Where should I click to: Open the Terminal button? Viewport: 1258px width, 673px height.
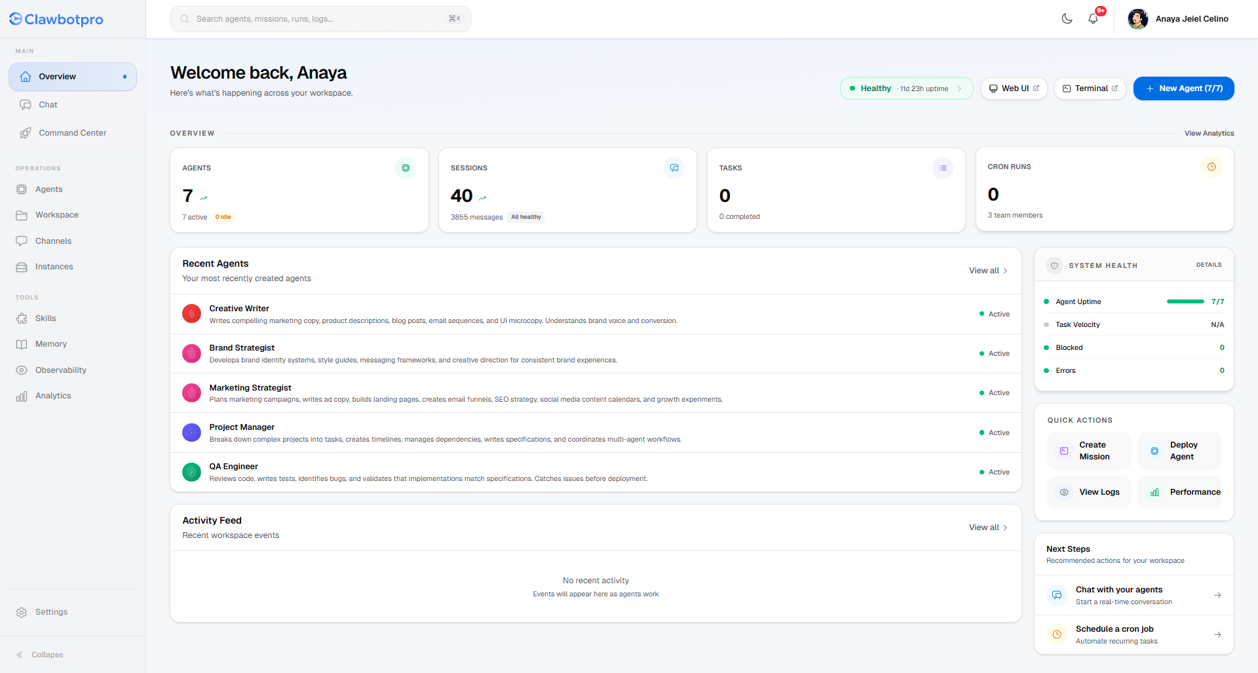(1090, 88)
